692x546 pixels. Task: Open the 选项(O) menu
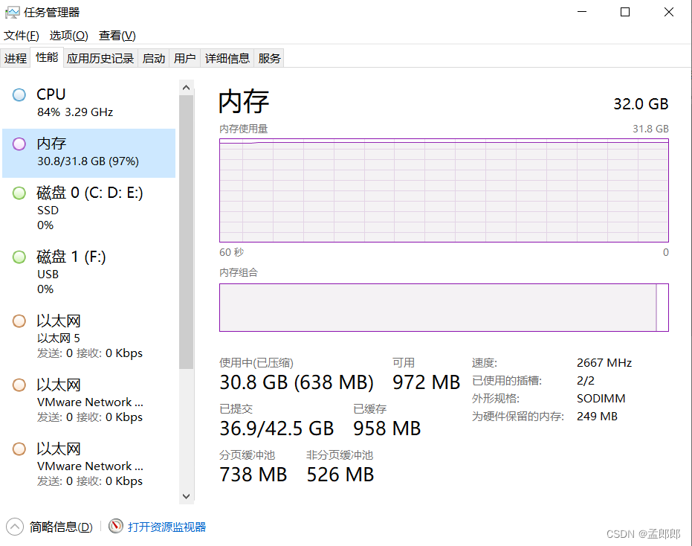69,36
